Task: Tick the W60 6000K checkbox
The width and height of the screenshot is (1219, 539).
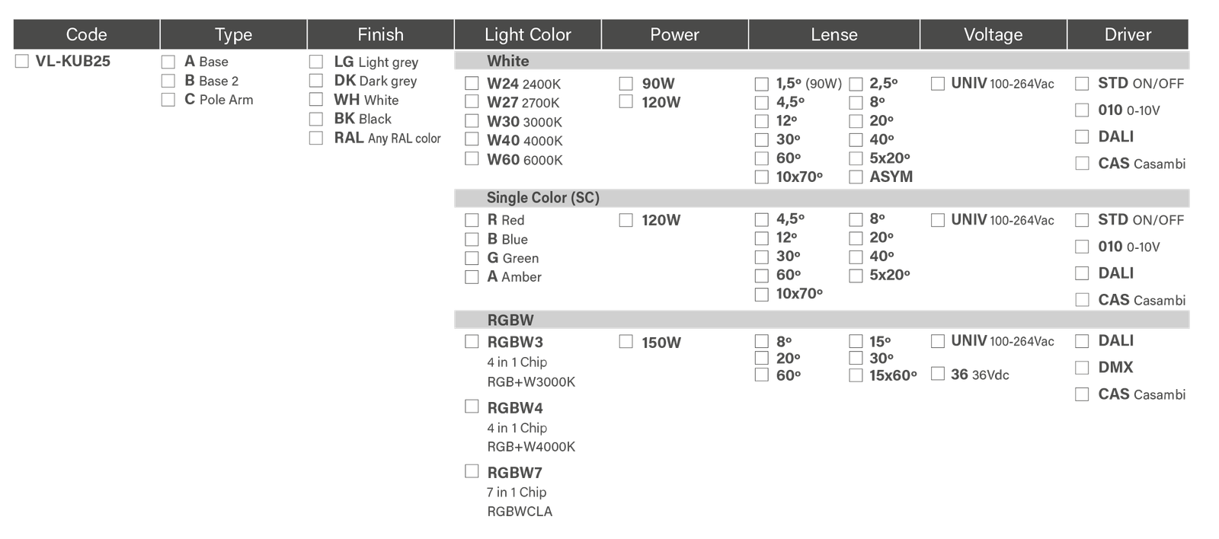Action: pyautogui.click(x=472, y=159)
